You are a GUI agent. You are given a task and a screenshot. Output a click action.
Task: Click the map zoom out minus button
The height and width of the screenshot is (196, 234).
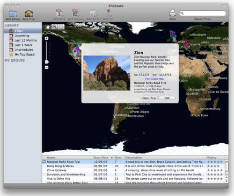click(x=46, y=67)
